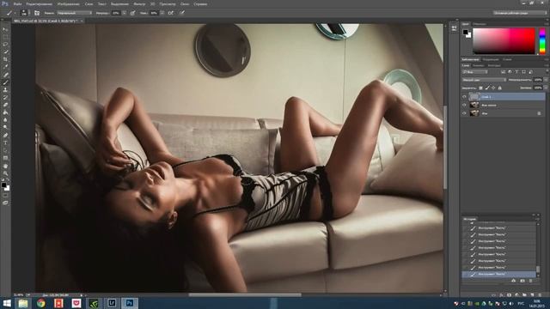Select the History Brush tool

(x=5, y=97)
